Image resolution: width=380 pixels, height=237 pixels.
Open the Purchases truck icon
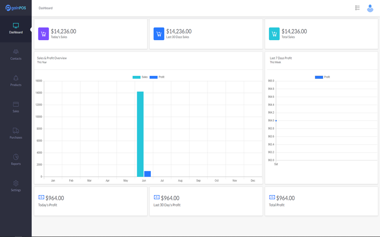click(x=16, y=130)
